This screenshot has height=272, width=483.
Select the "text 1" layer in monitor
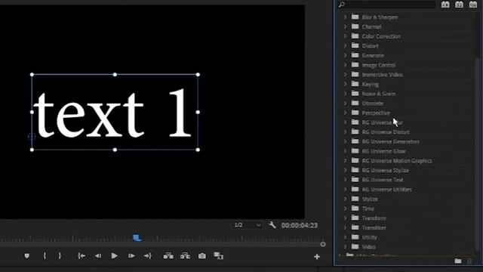[x=115, y=113]
